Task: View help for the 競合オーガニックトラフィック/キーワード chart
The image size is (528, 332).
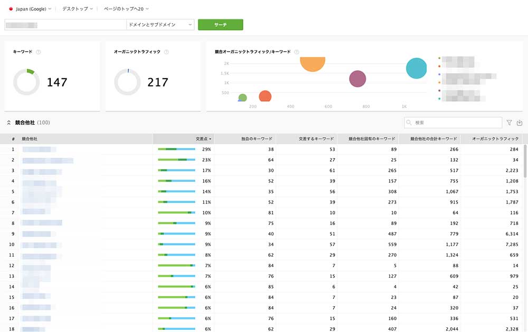Action: 296,52
